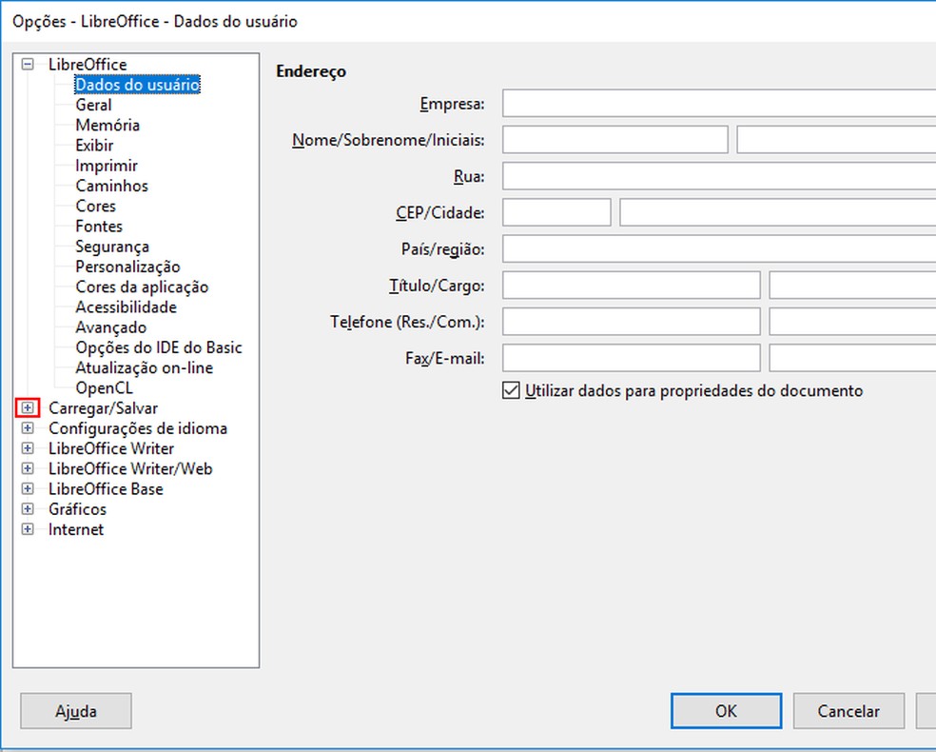Select LibreOffice Writer tree label
The image size is (936, 752).
coord(111,448)
